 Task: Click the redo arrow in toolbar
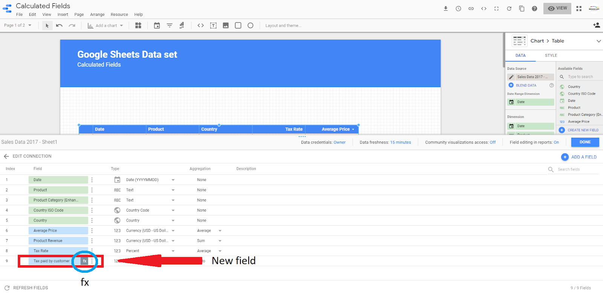coord(72,26)
